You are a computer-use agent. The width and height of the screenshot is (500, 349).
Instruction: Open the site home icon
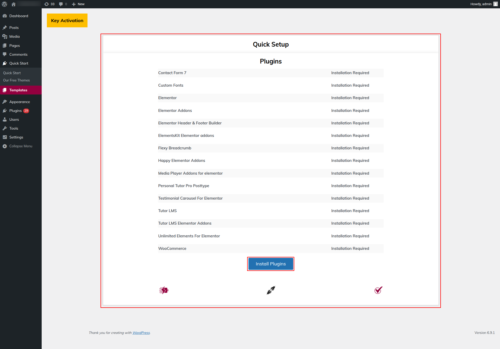click(14, 4)
